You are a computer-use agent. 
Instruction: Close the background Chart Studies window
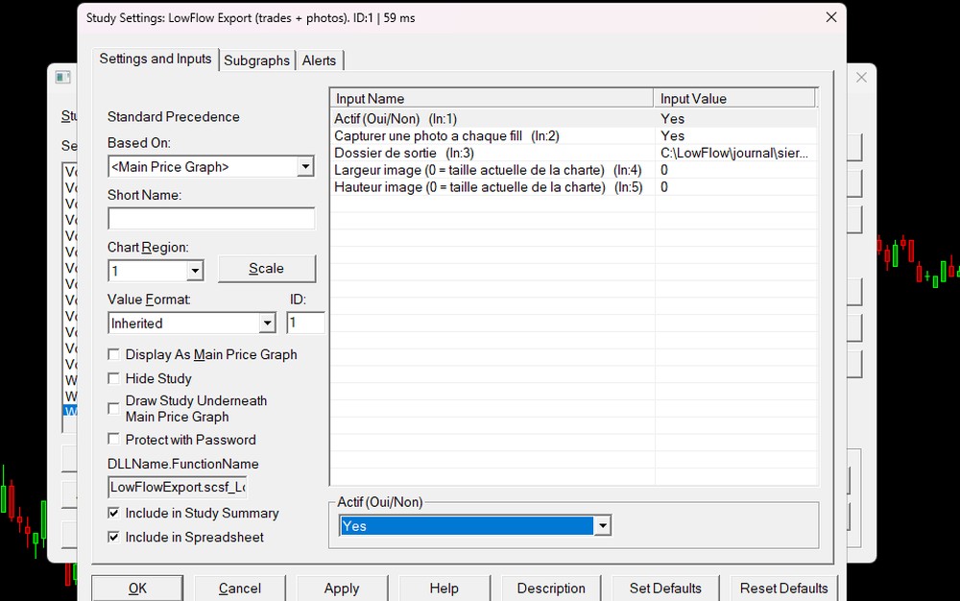coord(861,77)
